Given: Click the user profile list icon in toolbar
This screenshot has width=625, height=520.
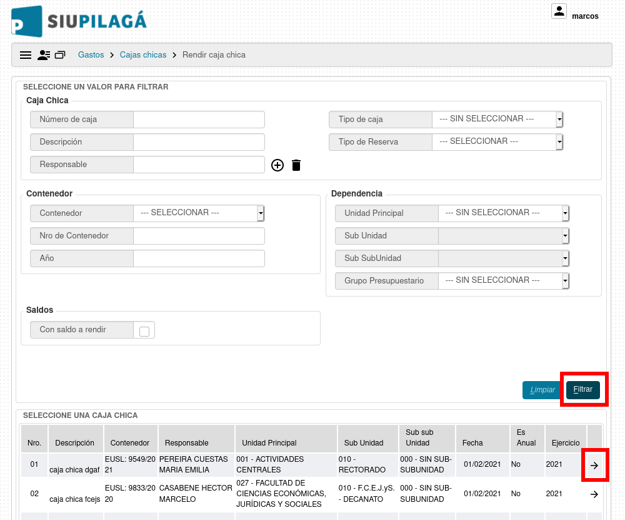Looking at the screenshot, I should [x=44, y=55].
